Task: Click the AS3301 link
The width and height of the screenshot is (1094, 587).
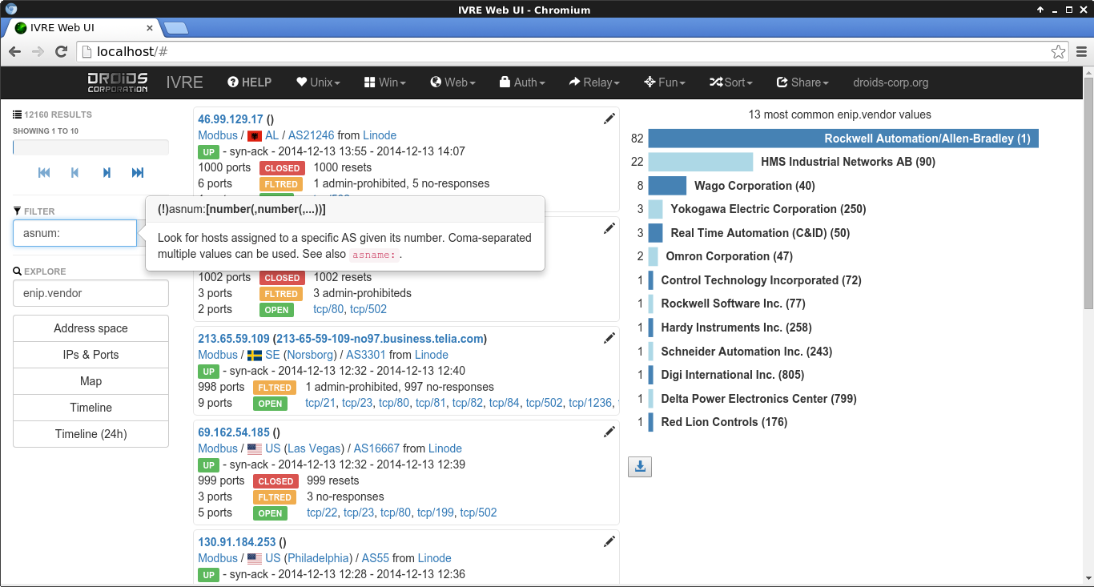Action: [366, 355]
